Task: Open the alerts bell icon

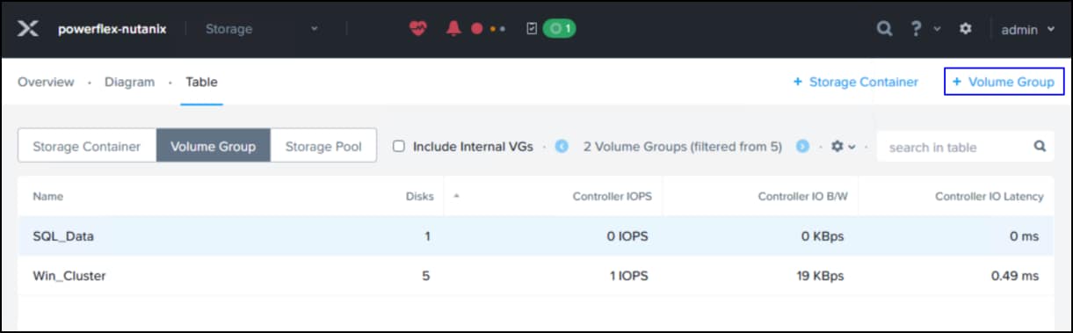Action: point(453,29)
